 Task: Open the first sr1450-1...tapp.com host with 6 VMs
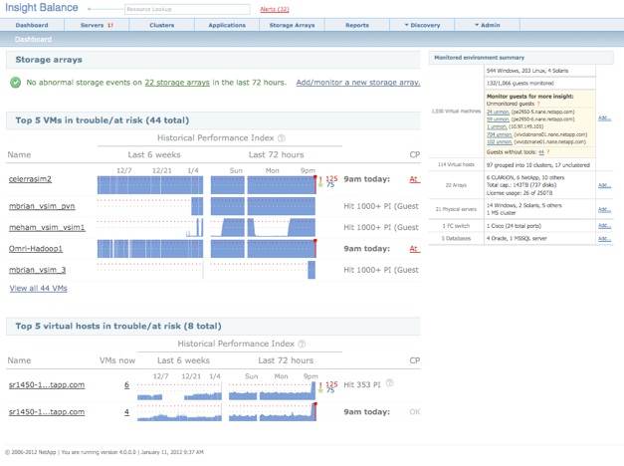point(47,384)
